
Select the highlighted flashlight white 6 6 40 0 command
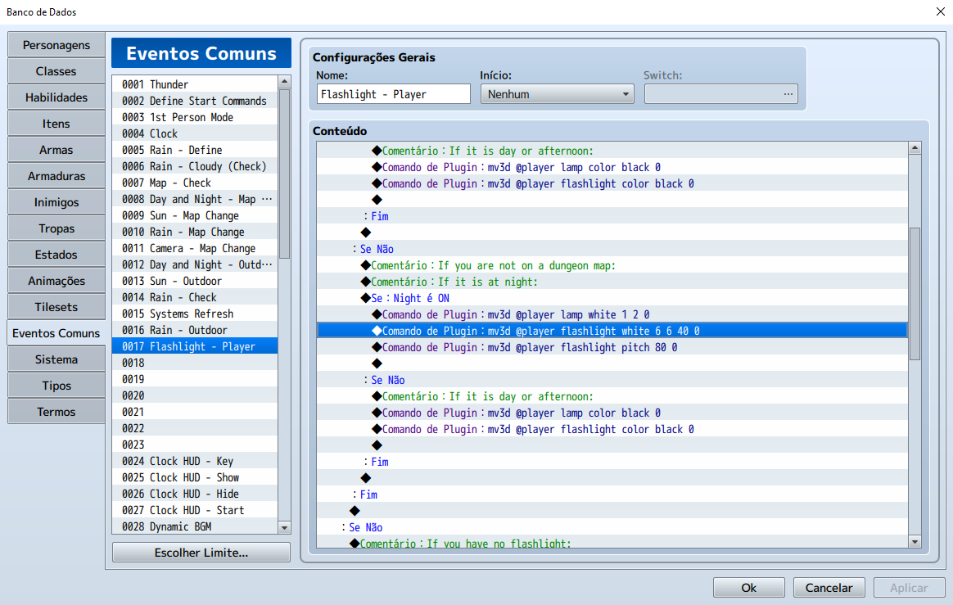(x=612, y=330)
